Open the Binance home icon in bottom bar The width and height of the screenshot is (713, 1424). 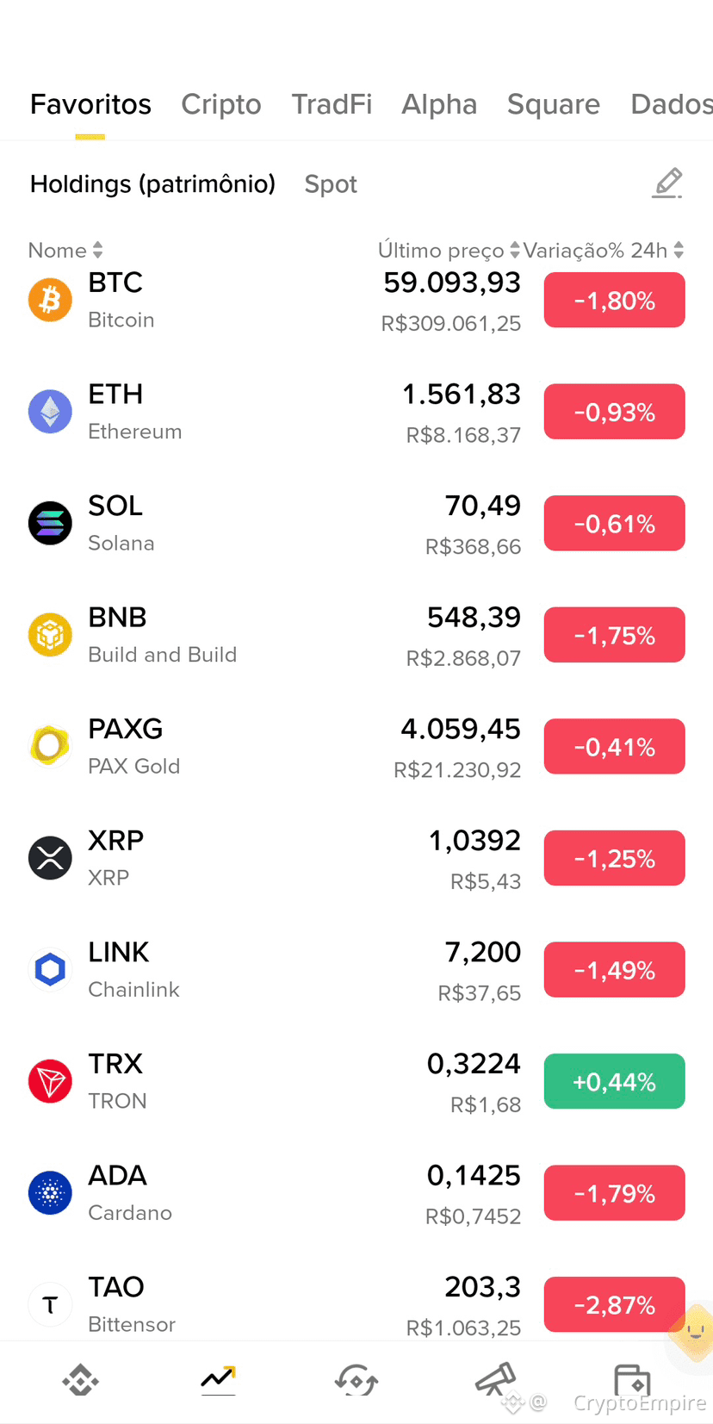coord(81,1380)
